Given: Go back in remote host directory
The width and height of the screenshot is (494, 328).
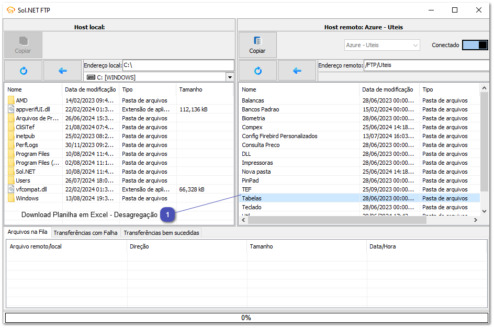Looking at the screenshot, I should 297,71.
